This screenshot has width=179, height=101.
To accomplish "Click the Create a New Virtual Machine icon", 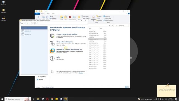I will 52,36.
